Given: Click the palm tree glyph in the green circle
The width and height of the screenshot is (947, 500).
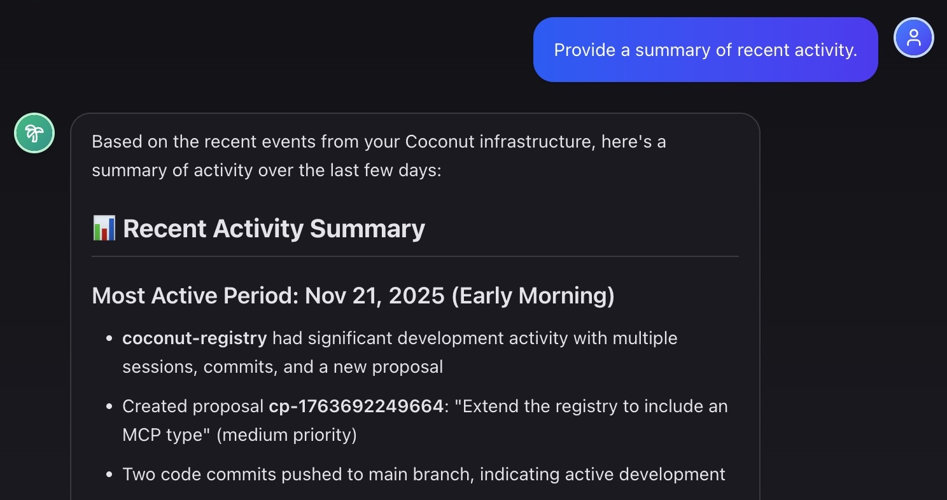Looking at the screenshot, I should click(x=34, y=133).
